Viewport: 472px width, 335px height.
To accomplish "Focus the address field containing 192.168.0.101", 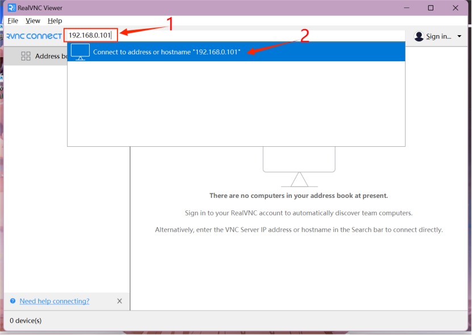I will (91, 36).
